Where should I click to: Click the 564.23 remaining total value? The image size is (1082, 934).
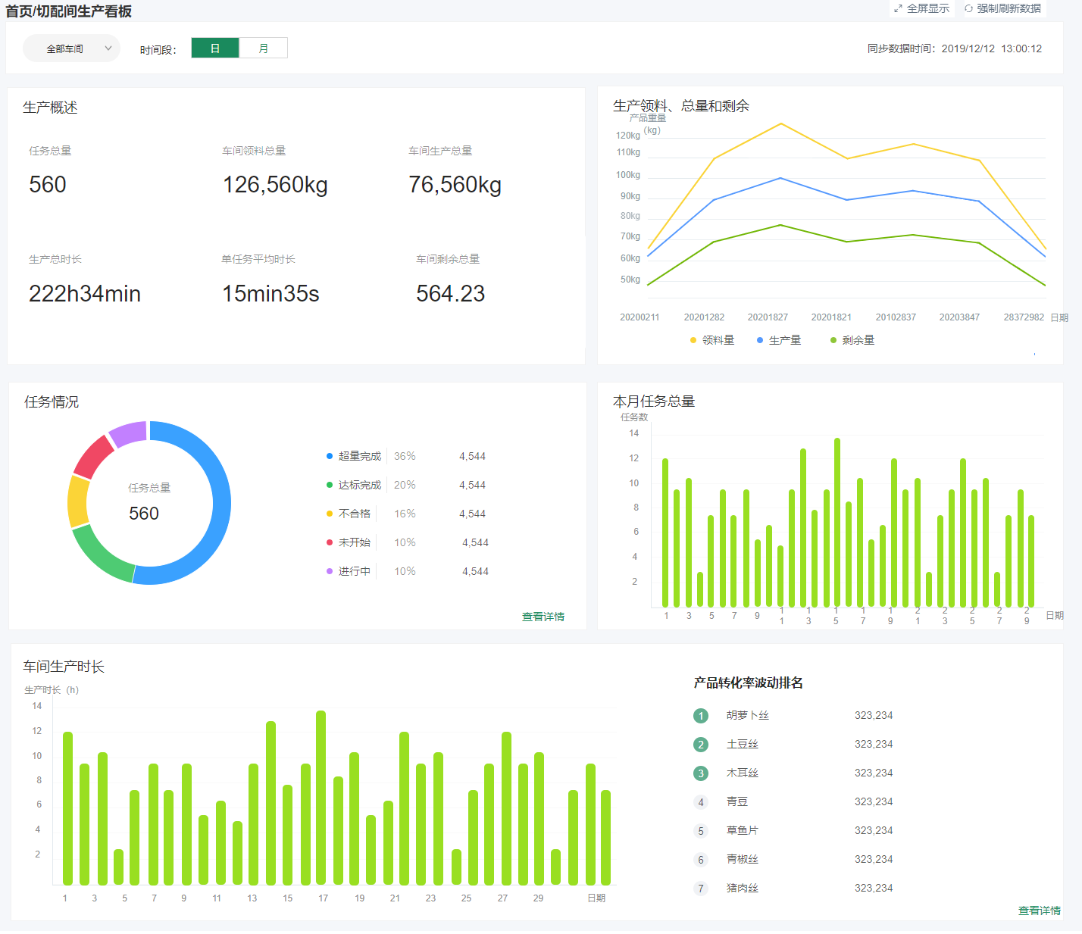tap(450, 294)
